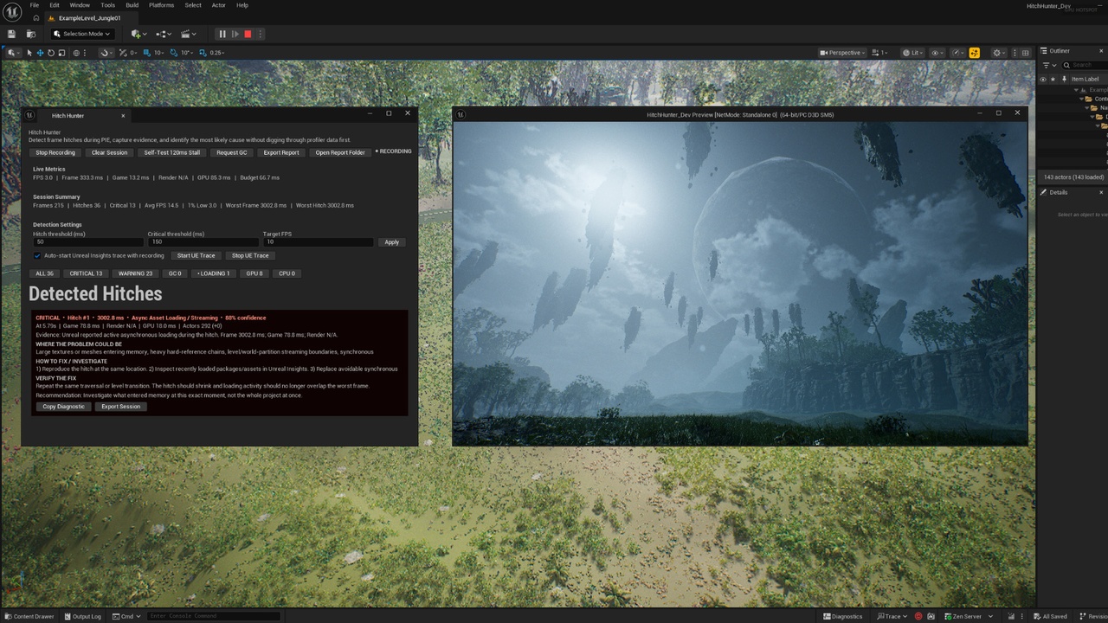The image size is (1108, 623).
Task: Click the Outliner search box
Action: coord(1085,65)
